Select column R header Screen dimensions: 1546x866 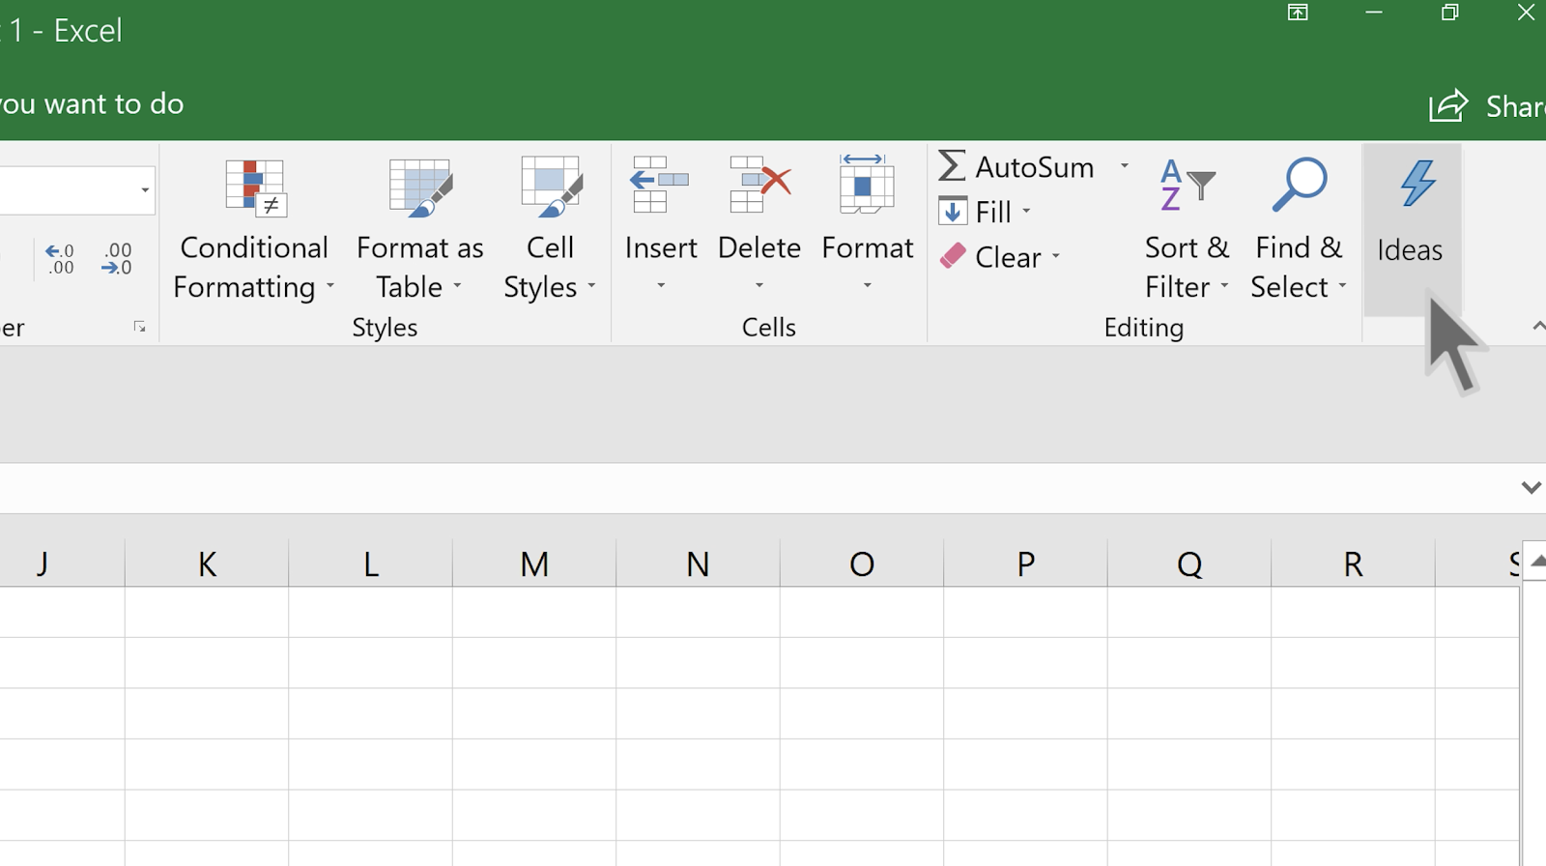1353,563
